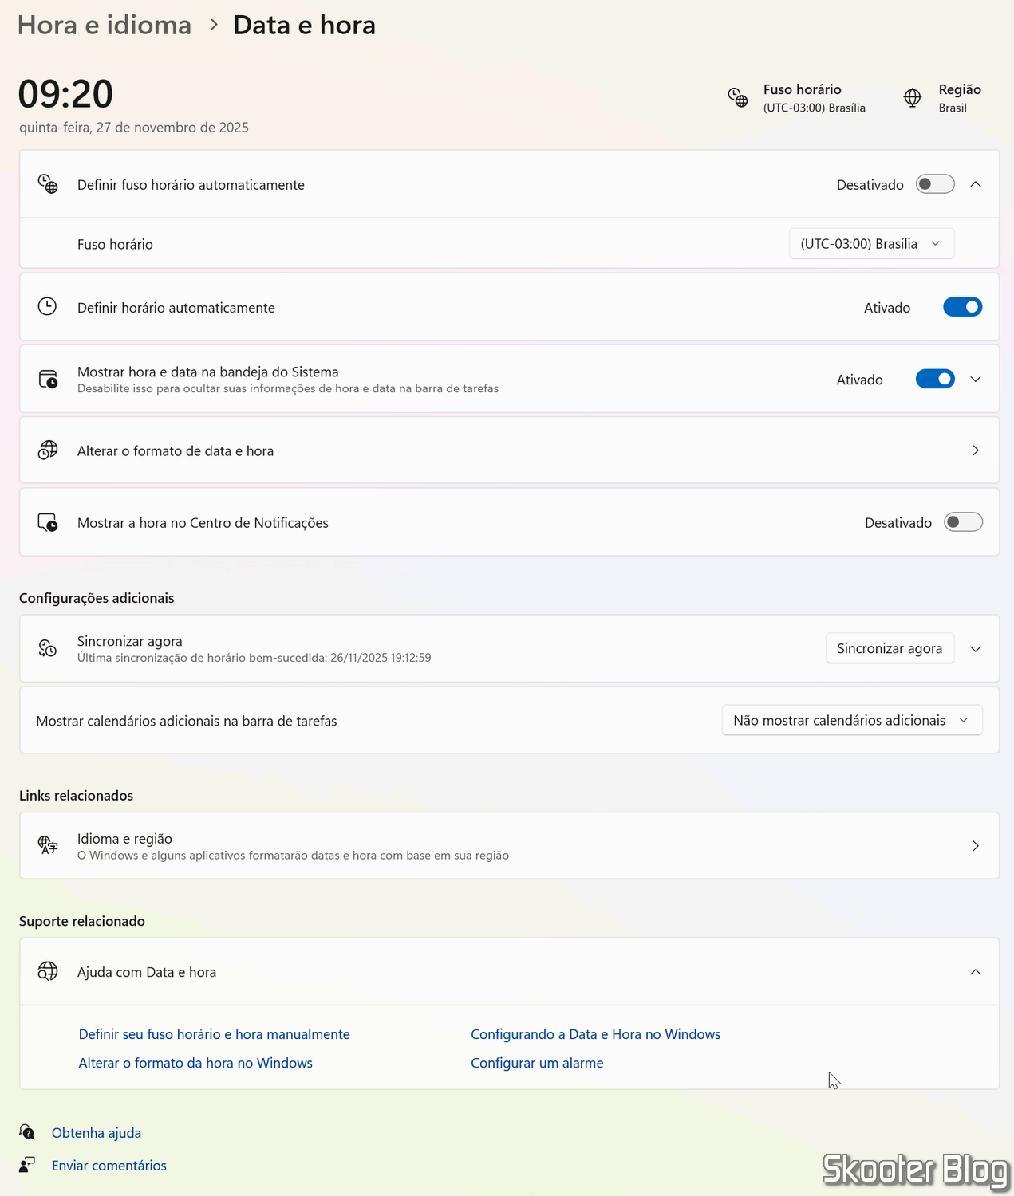1014x1196 pixels.
Task: Enable Mostrar a hora no Centro de Notificações
Action: click(962, 522)
